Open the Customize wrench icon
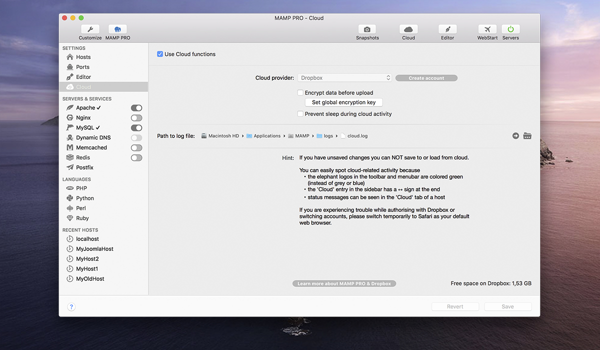This screenshot has height=350, width=600. click(x=90, y=29)
